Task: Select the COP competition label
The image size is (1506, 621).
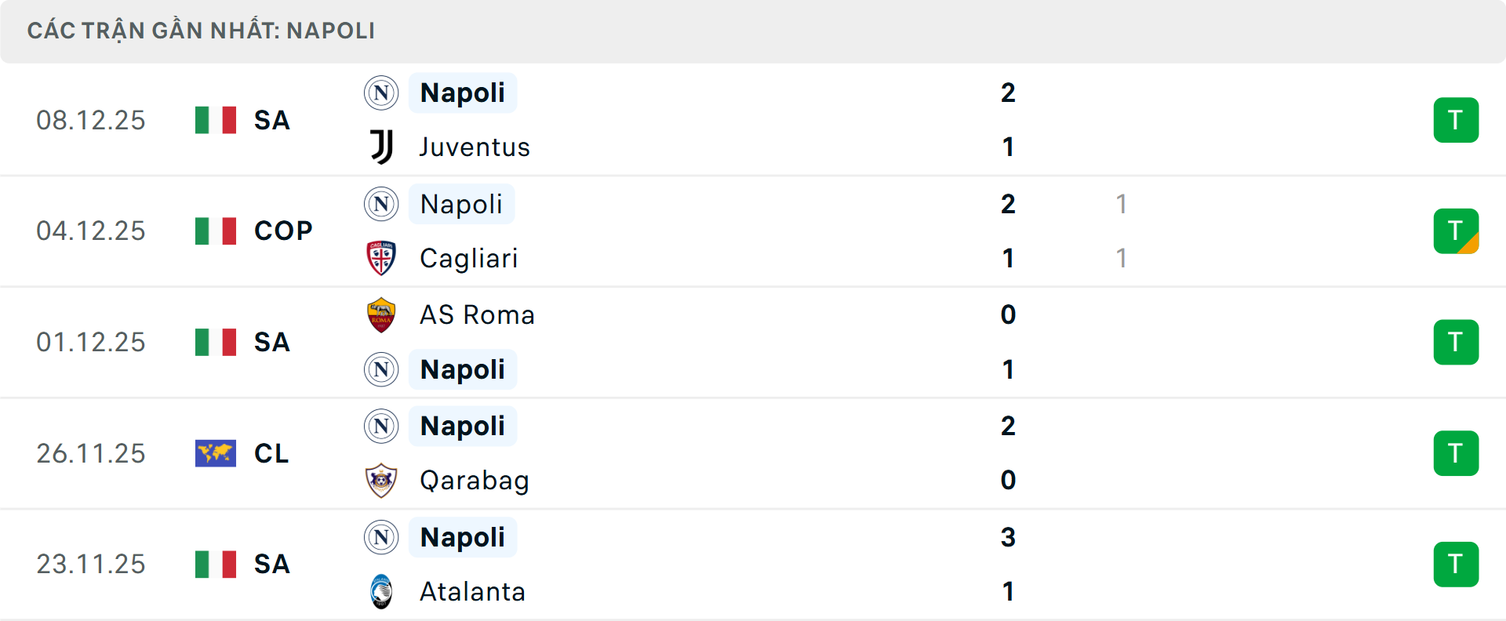Action: pos(281,231)
